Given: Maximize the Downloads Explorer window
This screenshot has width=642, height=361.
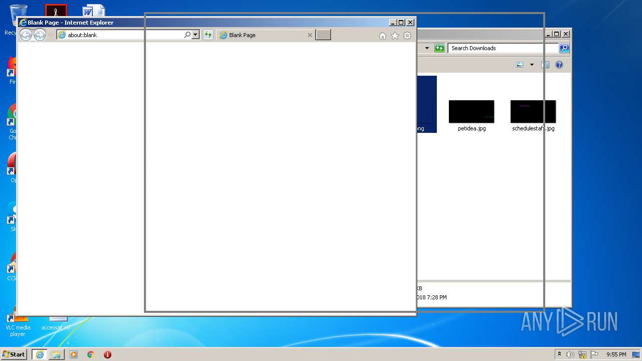Looking at the screenshot, I should coord(556,34).
